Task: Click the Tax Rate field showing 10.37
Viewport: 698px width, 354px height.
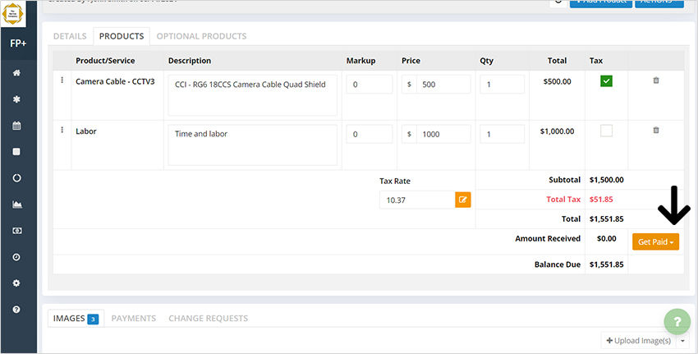Action: coord(417,200)
